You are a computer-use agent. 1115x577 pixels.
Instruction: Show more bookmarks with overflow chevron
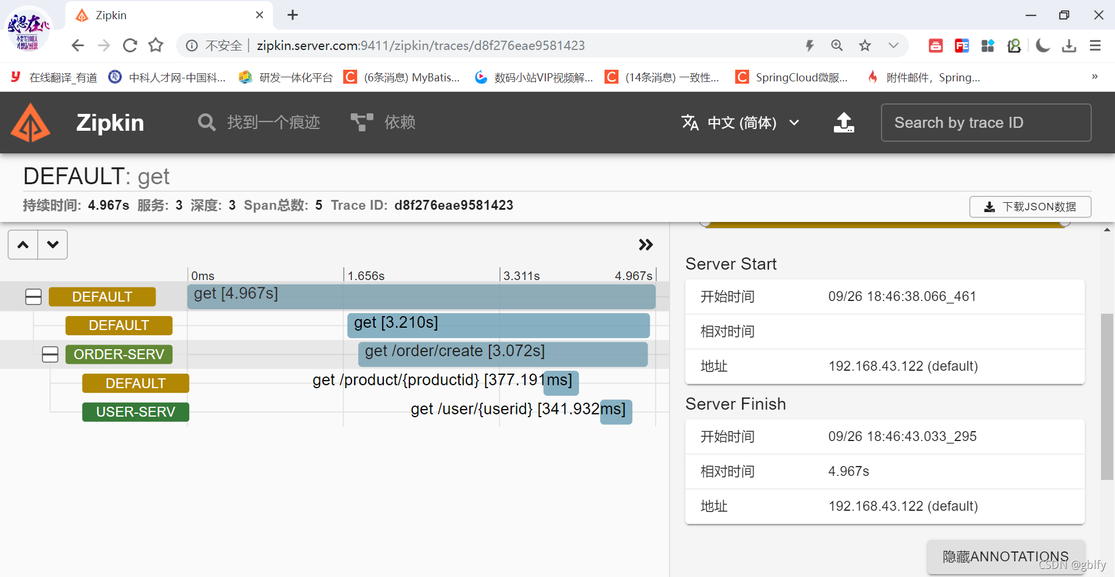click(x=1095, y=77)
